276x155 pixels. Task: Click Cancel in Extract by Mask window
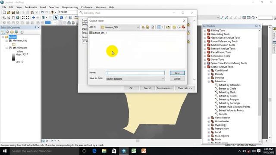click(x=147, y=88)
